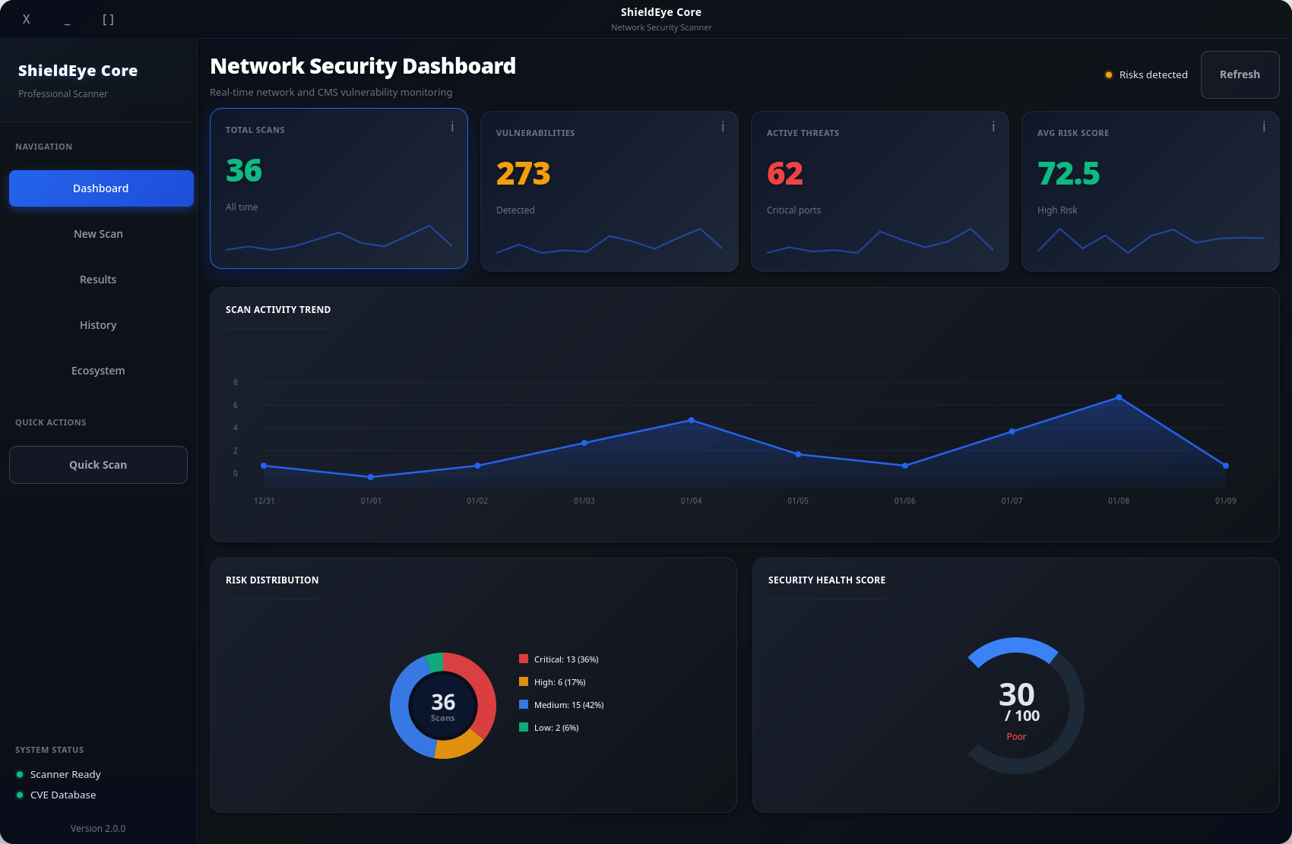Click the red "Poor" health rating
This screenshot has height=844, width=1292.
(x=1016, y=736)
